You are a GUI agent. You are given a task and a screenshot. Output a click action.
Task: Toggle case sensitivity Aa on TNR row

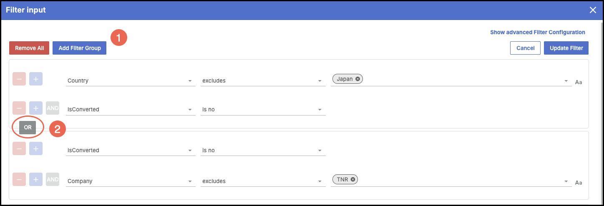pos(579,183)
